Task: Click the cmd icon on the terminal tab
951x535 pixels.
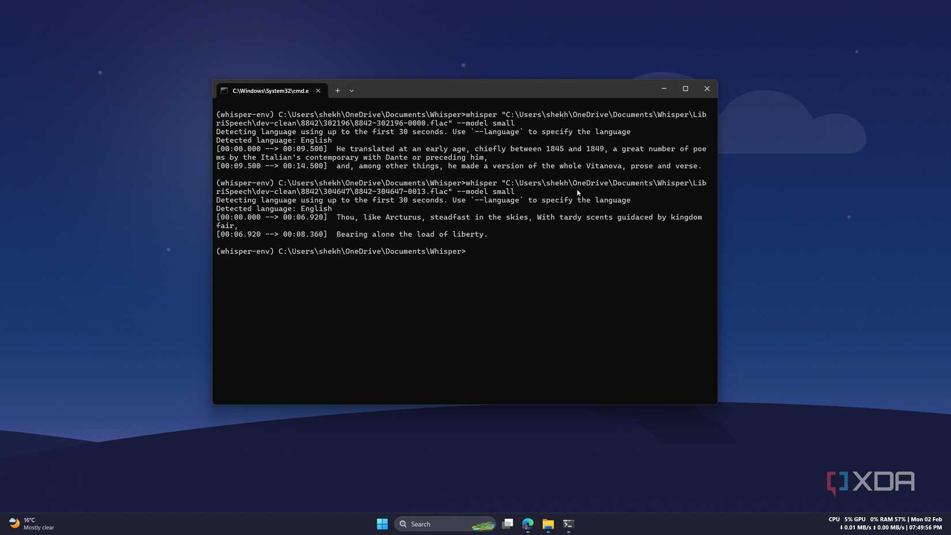Action: [x=225, y=91]
